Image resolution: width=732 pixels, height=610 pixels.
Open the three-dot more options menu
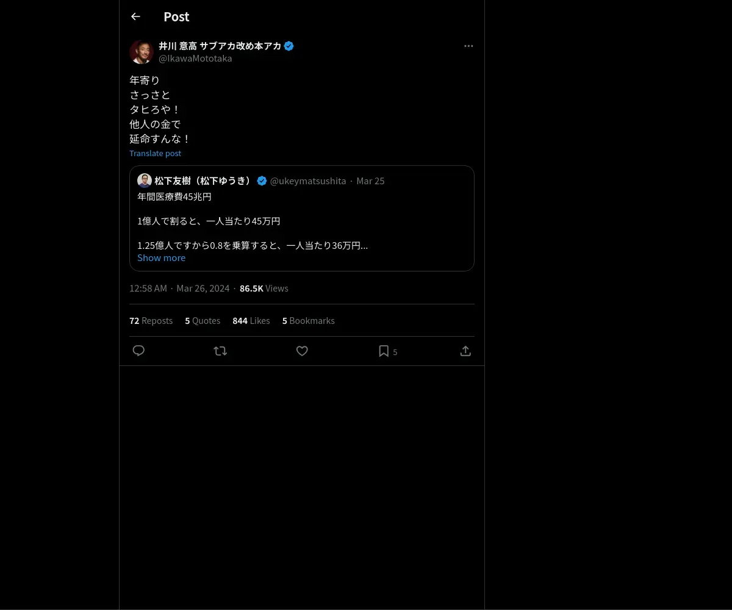tap(468, 46)
